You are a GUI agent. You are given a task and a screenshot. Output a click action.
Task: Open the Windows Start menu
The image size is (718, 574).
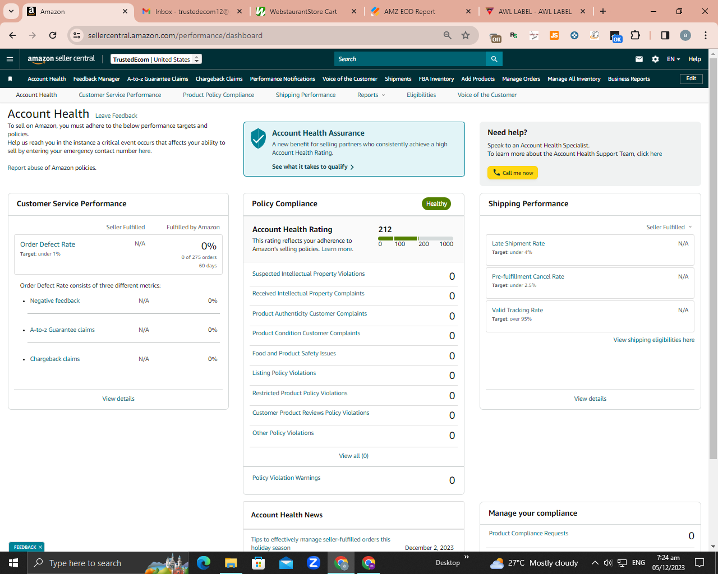pos(13,563)
